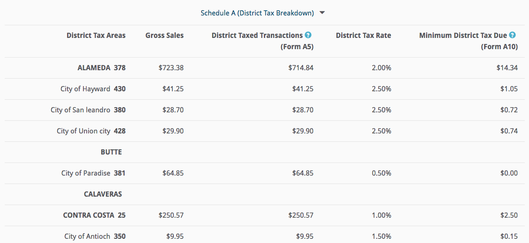This screenshot has width=529, height=243.
Task: Select San leandro tax due $0.72
Action: [x=508, y=110]
